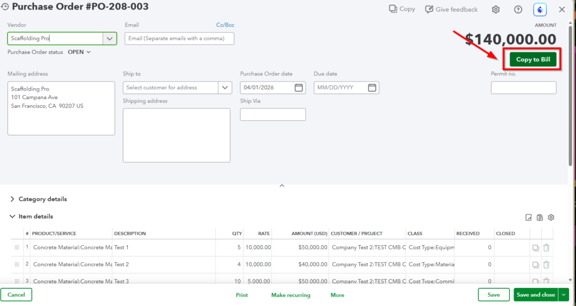
Task: Expand the Category details section
Action: (13, 199)
